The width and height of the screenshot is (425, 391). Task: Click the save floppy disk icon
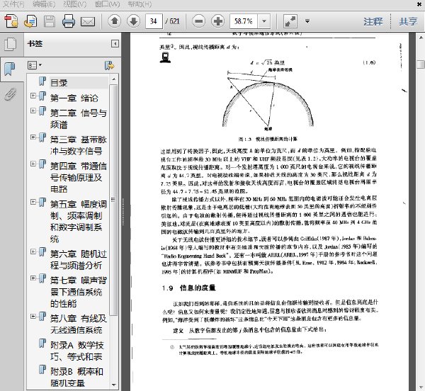(50, 21)
